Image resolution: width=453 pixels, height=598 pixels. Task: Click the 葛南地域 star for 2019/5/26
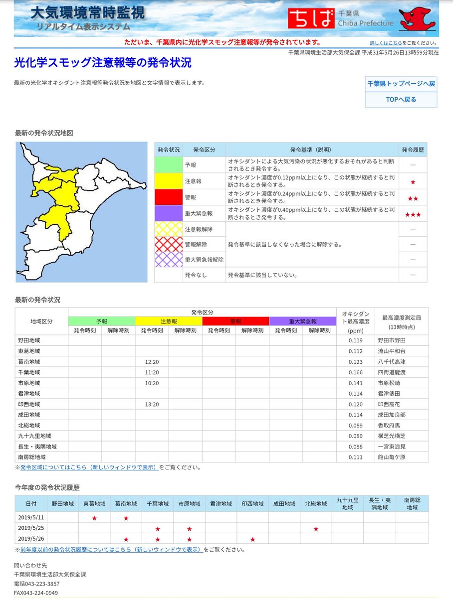point(126,539)
